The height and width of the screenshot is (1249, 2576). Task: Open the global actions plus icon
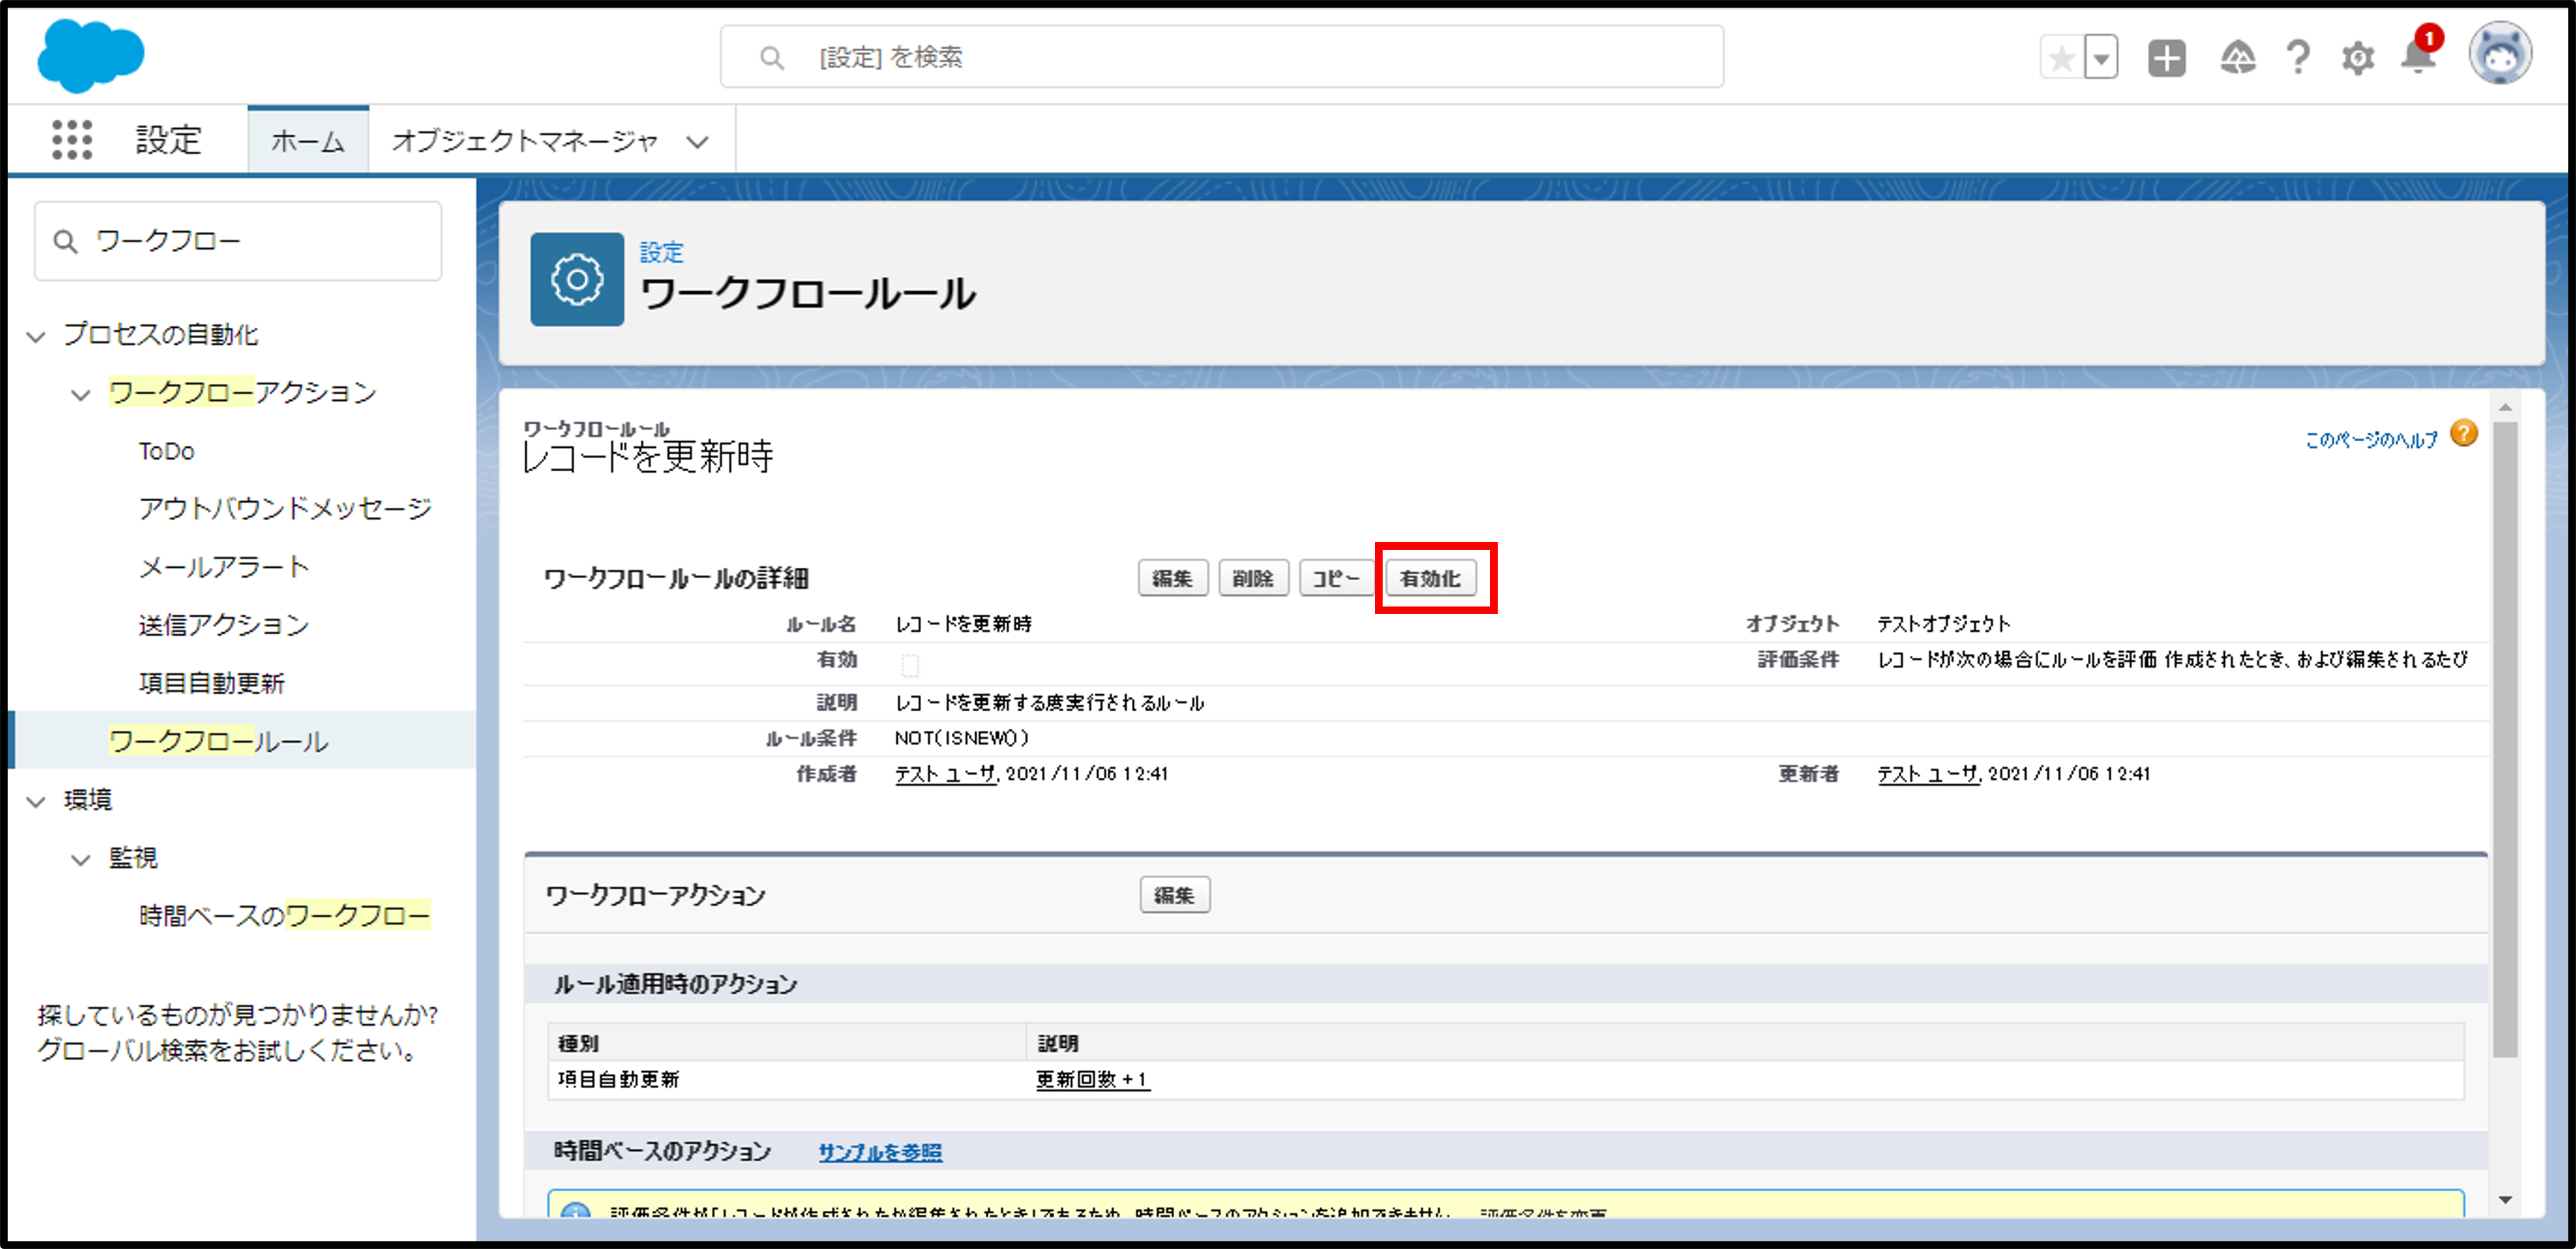(x=2166, y=58)
